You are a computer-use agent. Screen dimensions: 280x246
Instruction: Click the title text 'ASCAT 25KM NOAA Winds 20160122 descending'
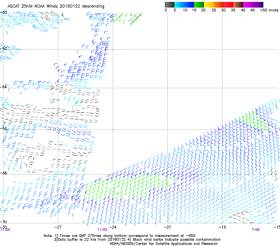(56, 6)
